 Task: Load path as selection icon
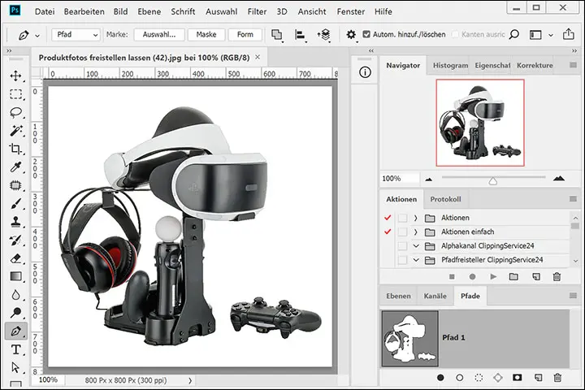(x=479, y=378)
